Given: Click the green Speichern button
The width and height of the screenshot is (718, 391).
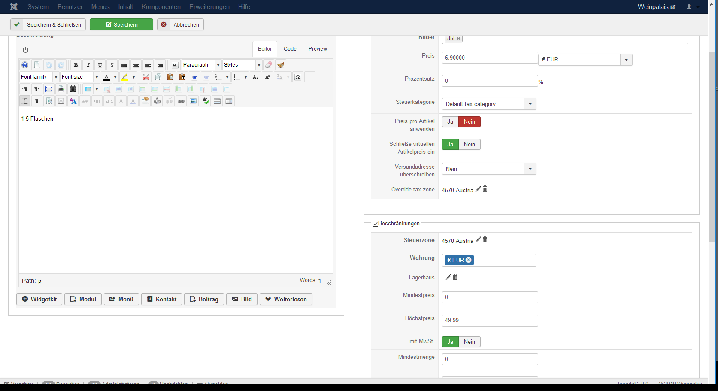Looking at the screenshot, I should click(x=121, y=24).
